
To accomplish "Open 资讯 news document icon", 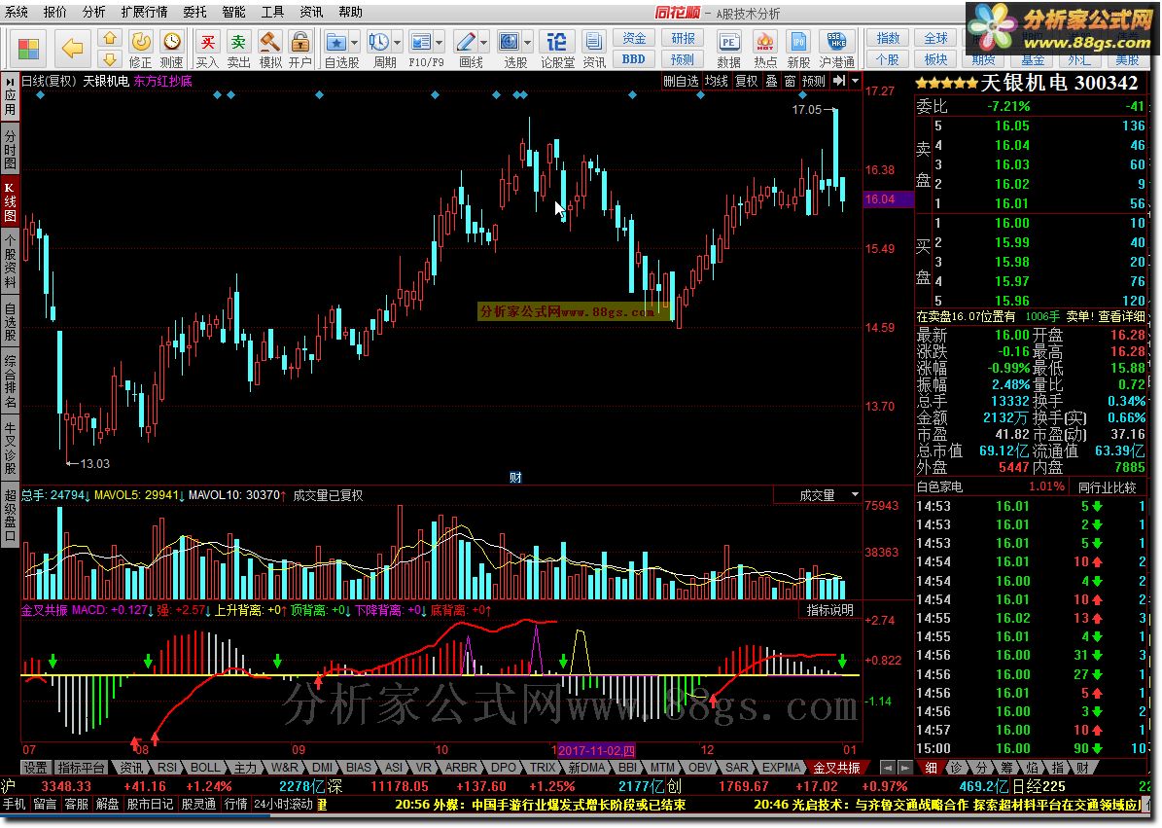I will click(593, 49).
